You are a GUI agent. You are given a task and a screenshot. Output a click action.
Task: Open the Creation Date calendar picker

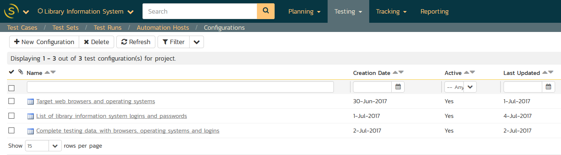pos(398,87)
